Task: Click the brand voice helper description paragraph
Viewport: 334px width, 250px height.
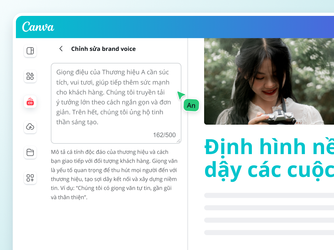Action: pyautogui.click(x=114, y=175)
